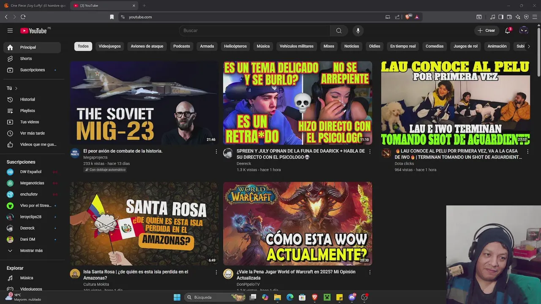Play the Soviet MiG-23 video thumbnail
The width and height of the screenshot is (541, 304).
tap(144, 103)
